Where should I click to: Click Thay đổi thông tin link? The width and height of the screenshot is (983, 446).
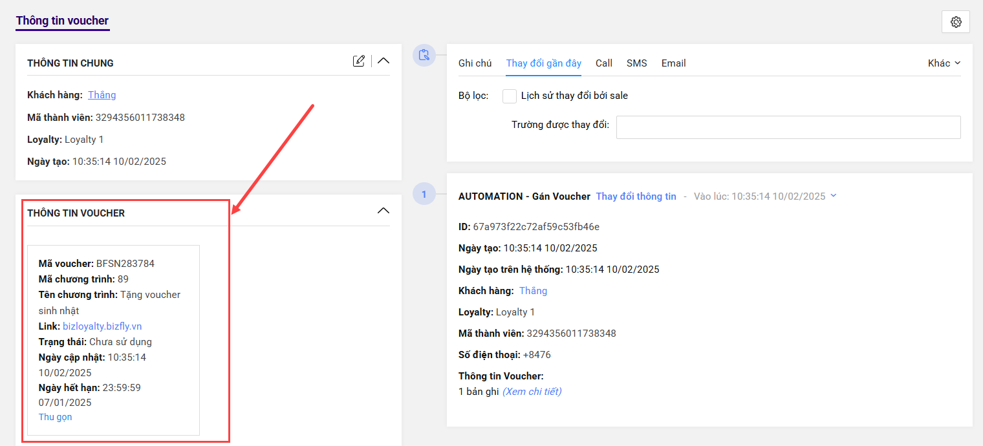[636, 196]
